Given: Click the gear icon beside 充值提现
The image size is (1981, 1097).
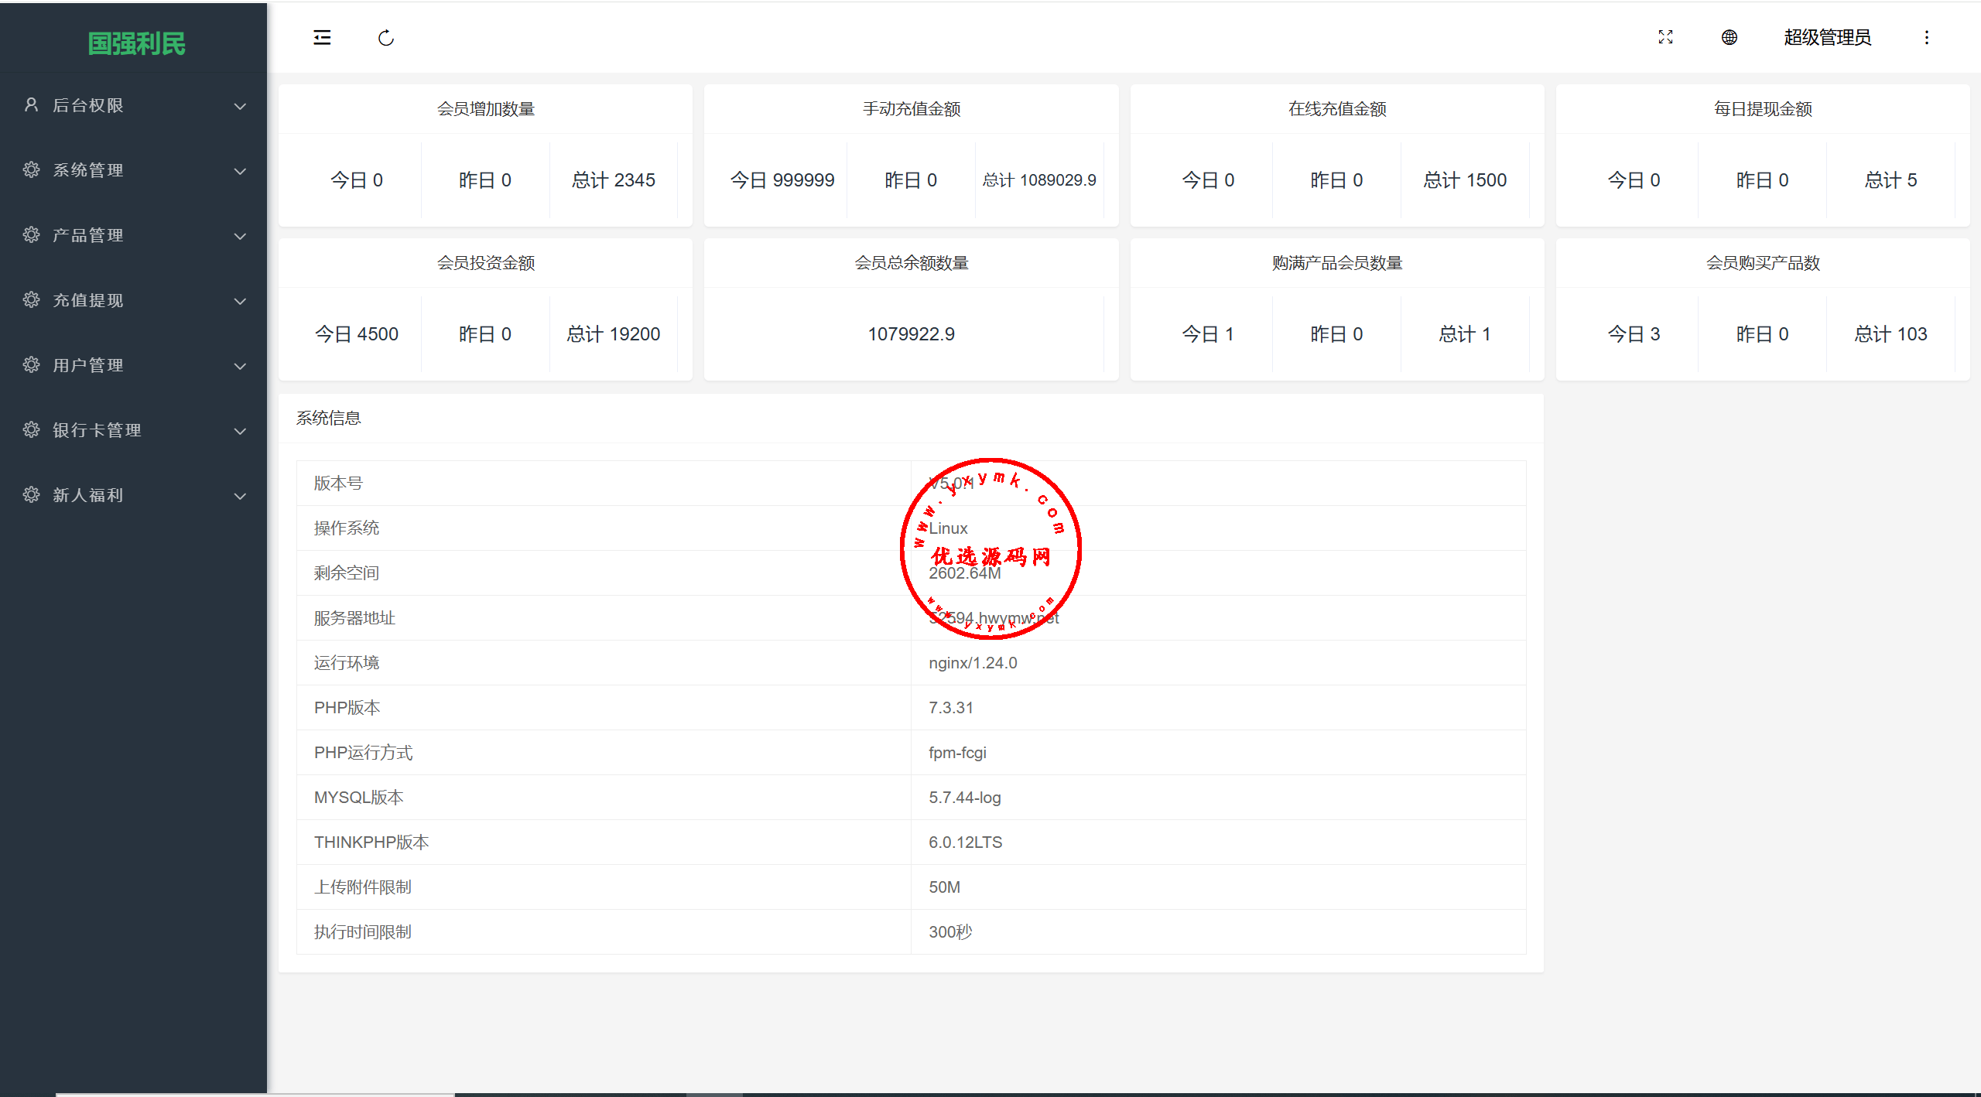Looking at the screenshot, I should tap(31, 299).
